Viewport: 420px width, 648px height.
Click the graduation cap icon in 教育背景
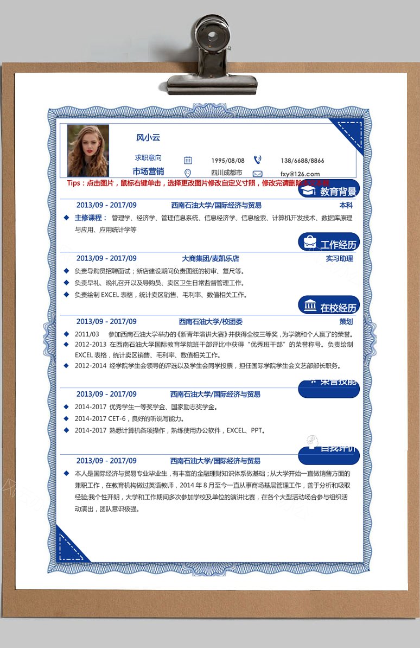[308, 190]
